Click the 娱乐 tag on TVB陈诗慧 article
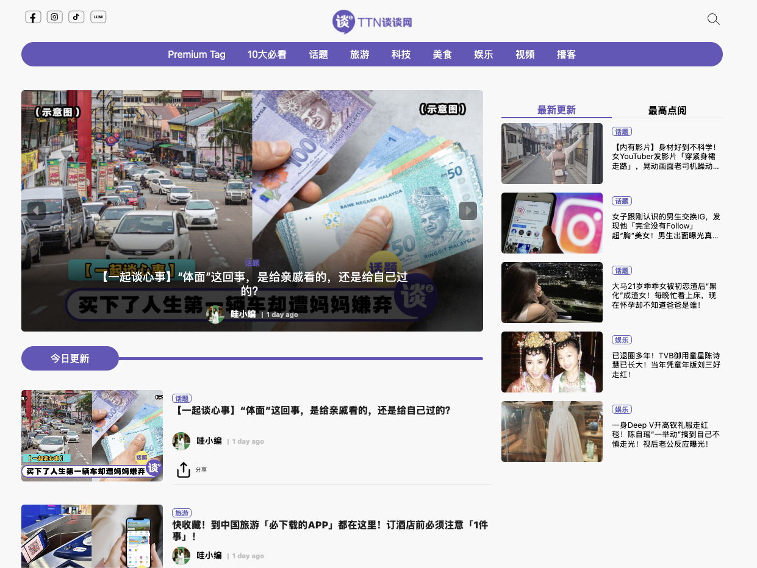The height and width of the screenshot is (568, 757). point(622,340)
